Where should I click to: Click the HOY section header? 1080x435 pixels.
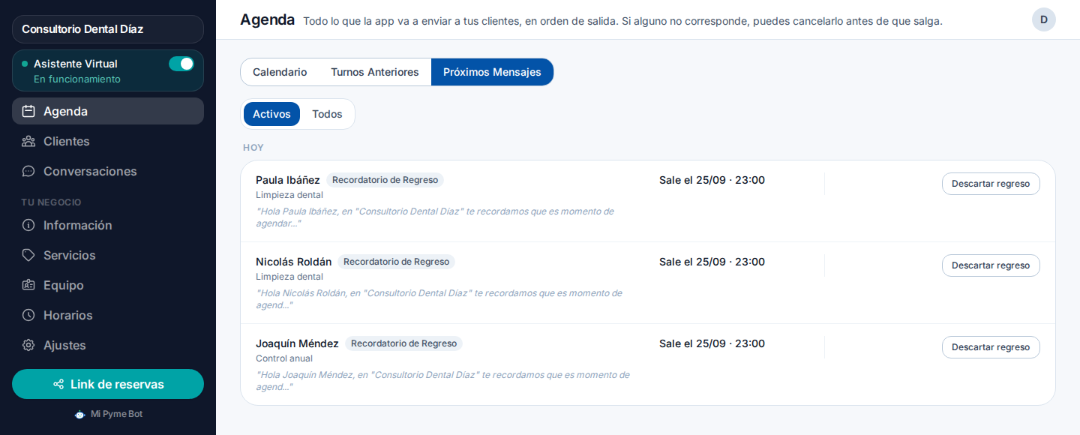tap(253, 148)
